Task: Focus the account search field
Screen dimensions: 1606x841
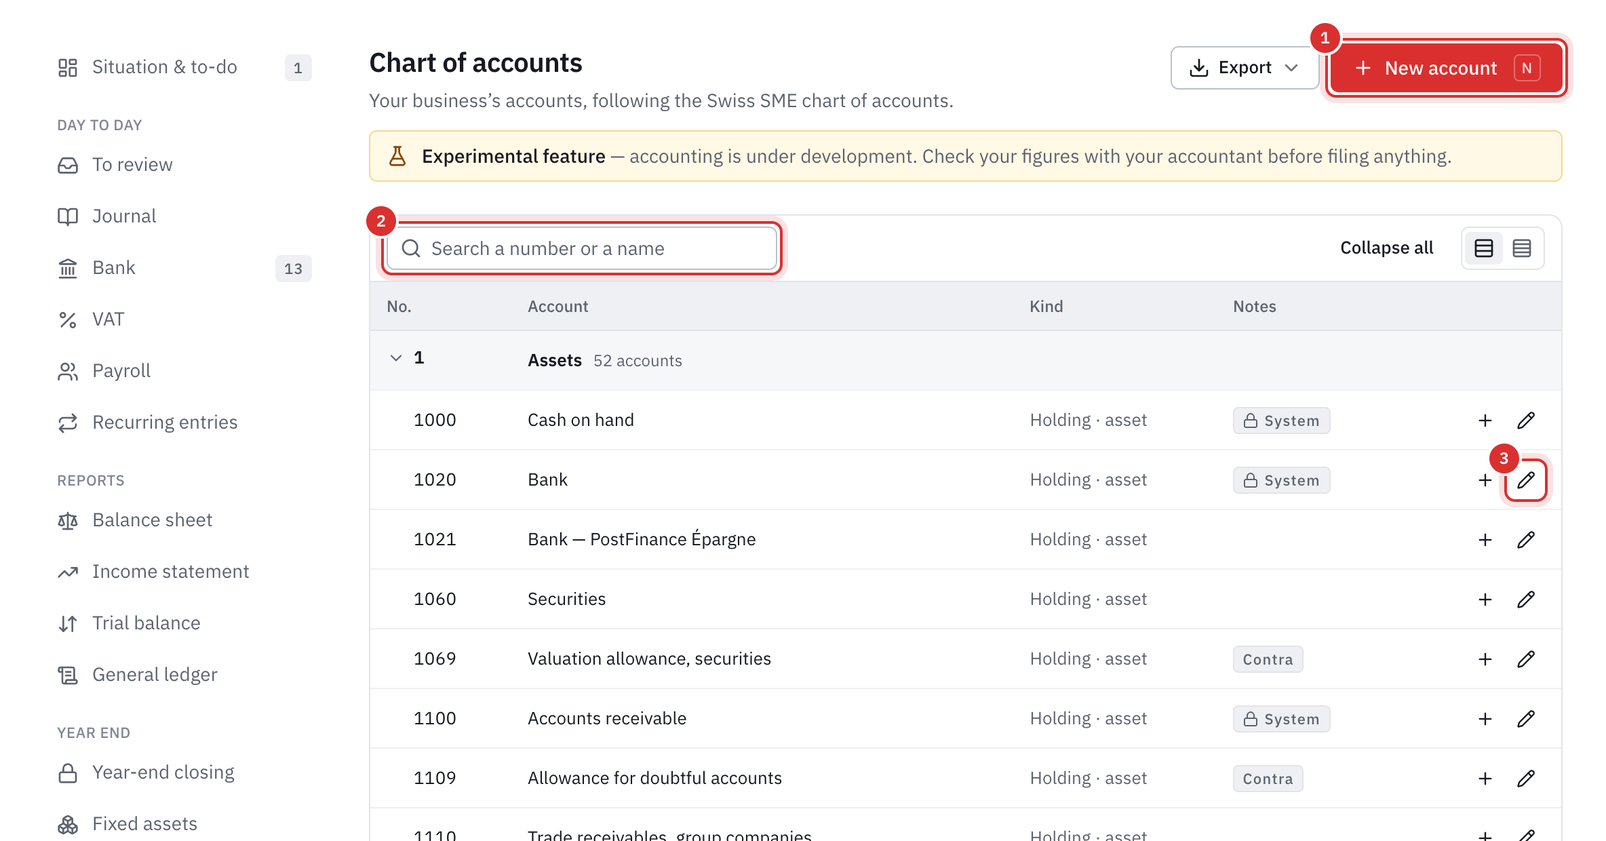Action: click(x=582, y=249)
